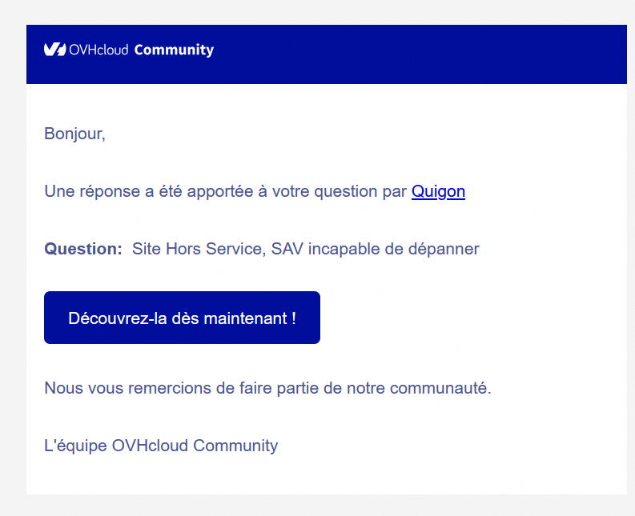Click the word "dépanner" ending the question
The image size is (635, 516).
coord(445,249)
